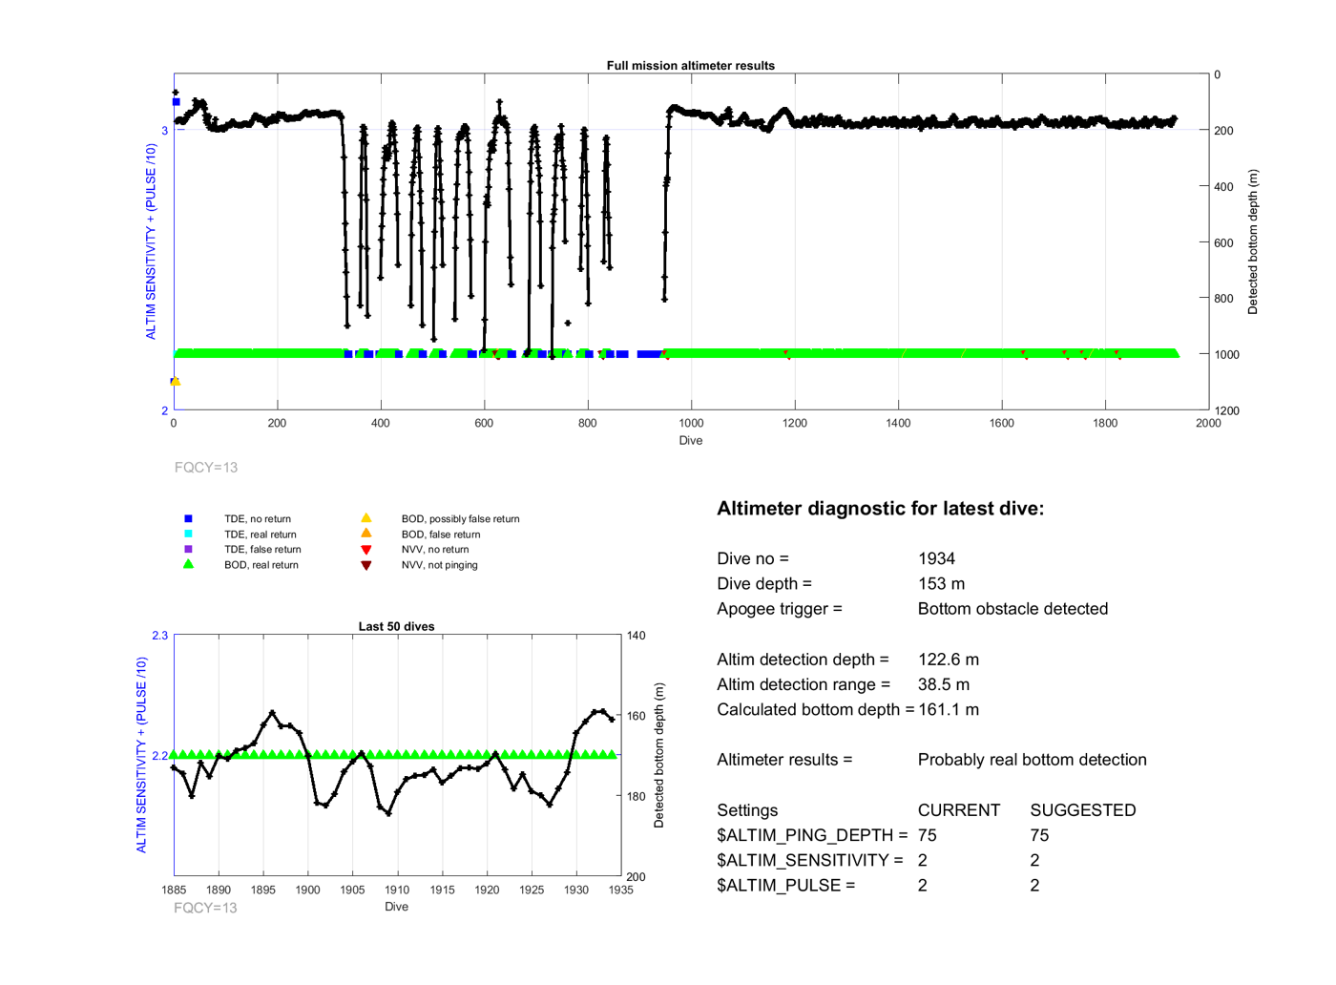Screen dimensions: 1336x985
Task: Click the 'FQCY=13' label under the full mission plot
Action: point(206,468)
